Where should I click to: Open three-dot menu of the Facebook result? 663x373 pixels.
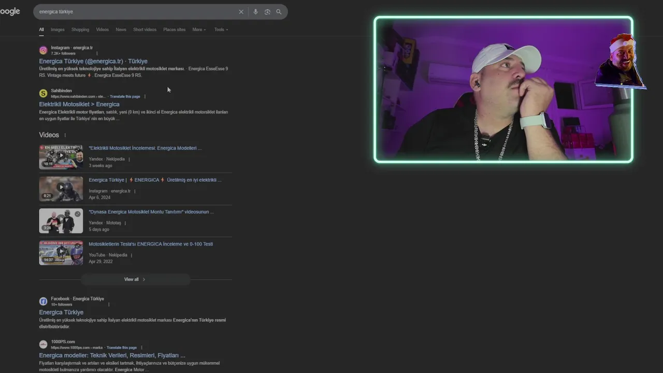tap(109, 305)
